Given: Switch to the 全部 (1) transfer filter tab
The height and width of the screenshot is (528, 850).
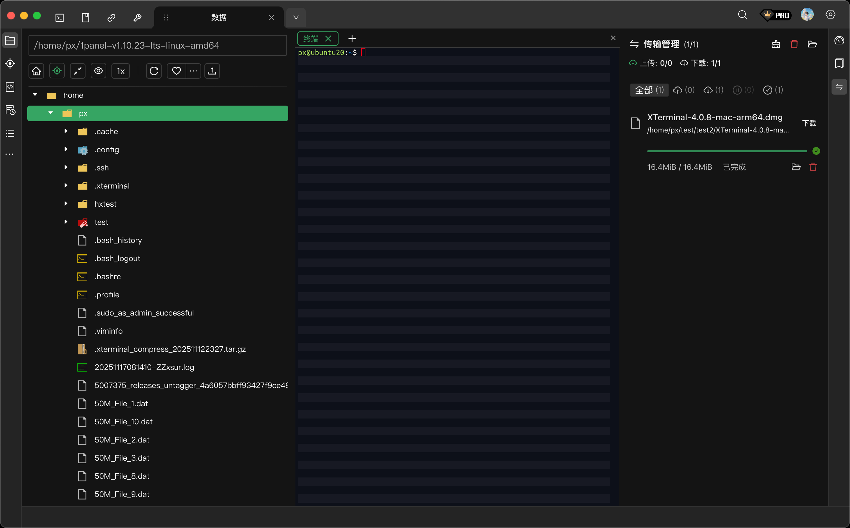Looking at the screenshot, I should tap(649, 90).
